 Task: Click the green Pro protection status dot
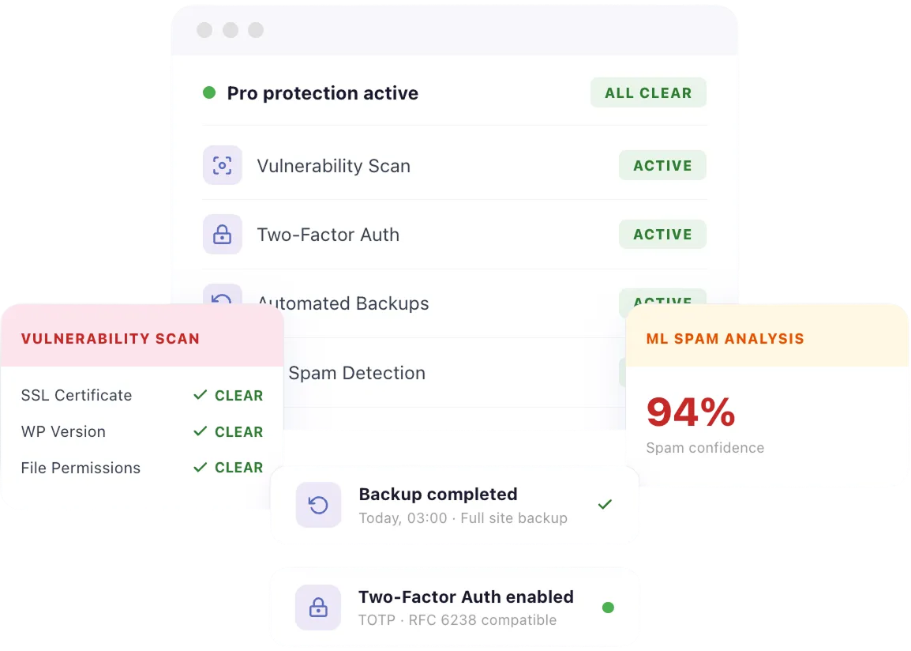point(209,93)
